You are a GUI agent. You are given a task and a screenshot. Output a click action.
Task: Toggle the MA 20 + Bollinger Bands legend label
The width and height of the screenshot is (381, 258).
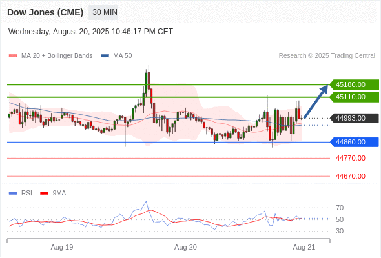tap(57, 56)
